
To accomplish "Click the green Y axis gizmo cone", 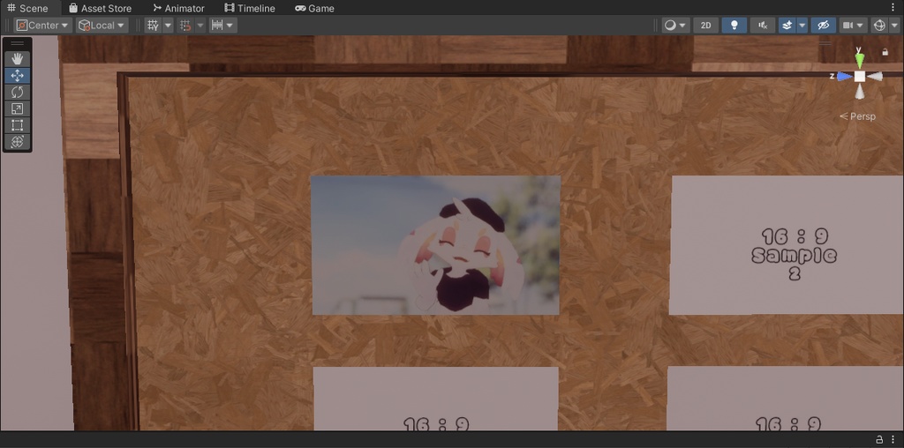I will [x=860, y=61].
